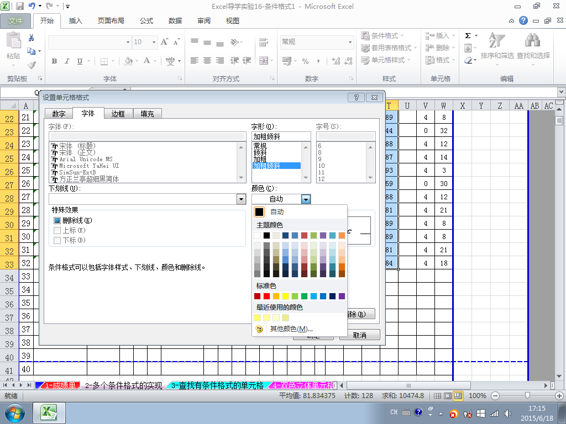The image size is (566, 424).
Task: Select Arial Unicode MS in font list
Action: pyautogui.click(x=86, y=160)
